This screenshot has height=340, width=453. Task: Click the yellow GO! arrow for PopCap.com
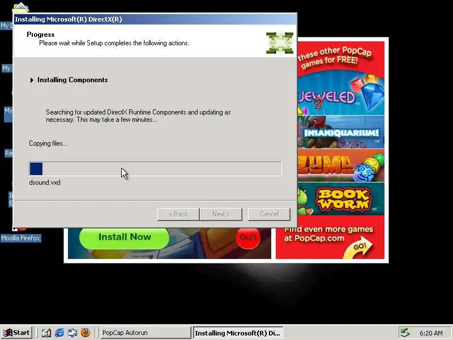(358, 248)
